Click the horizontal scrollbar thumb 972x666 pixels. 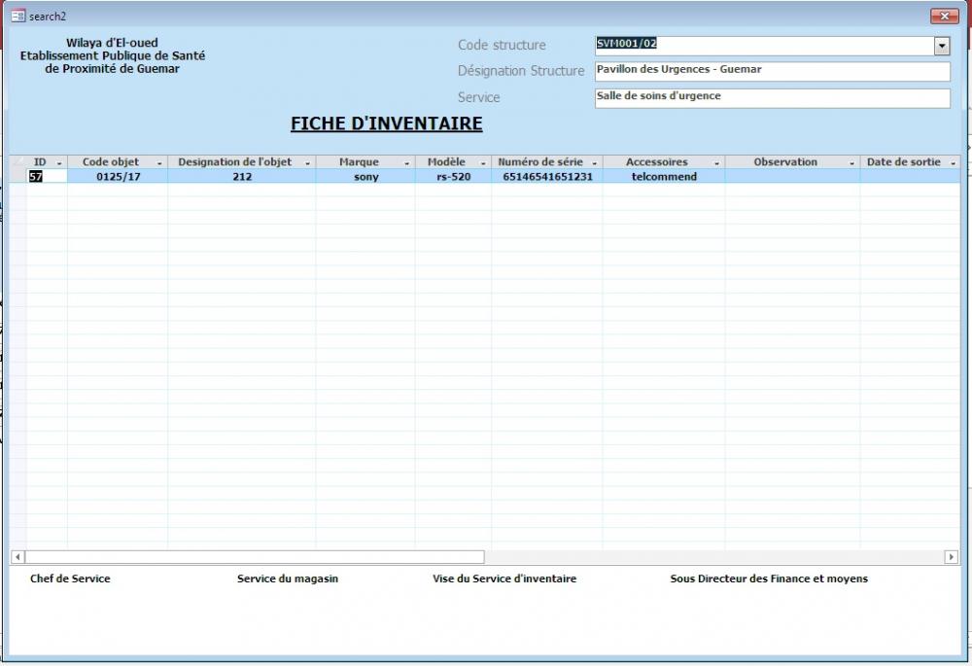click(x=254, y=557)
